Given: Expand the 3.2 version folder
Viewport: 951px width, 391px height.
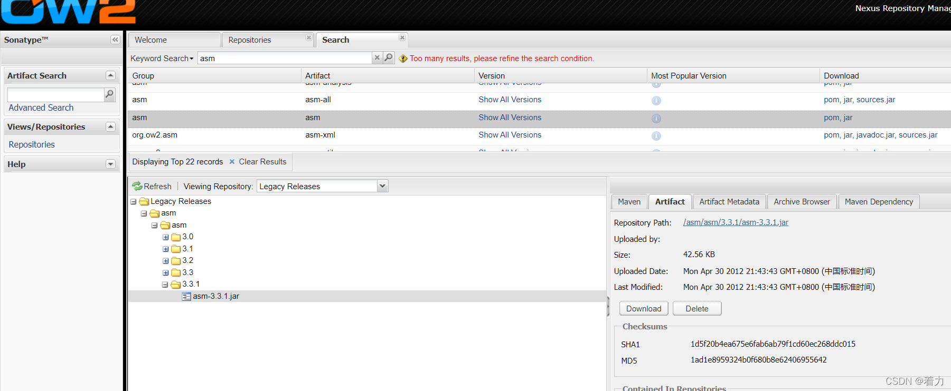Looking at the screenshot, I should (165, 261).
